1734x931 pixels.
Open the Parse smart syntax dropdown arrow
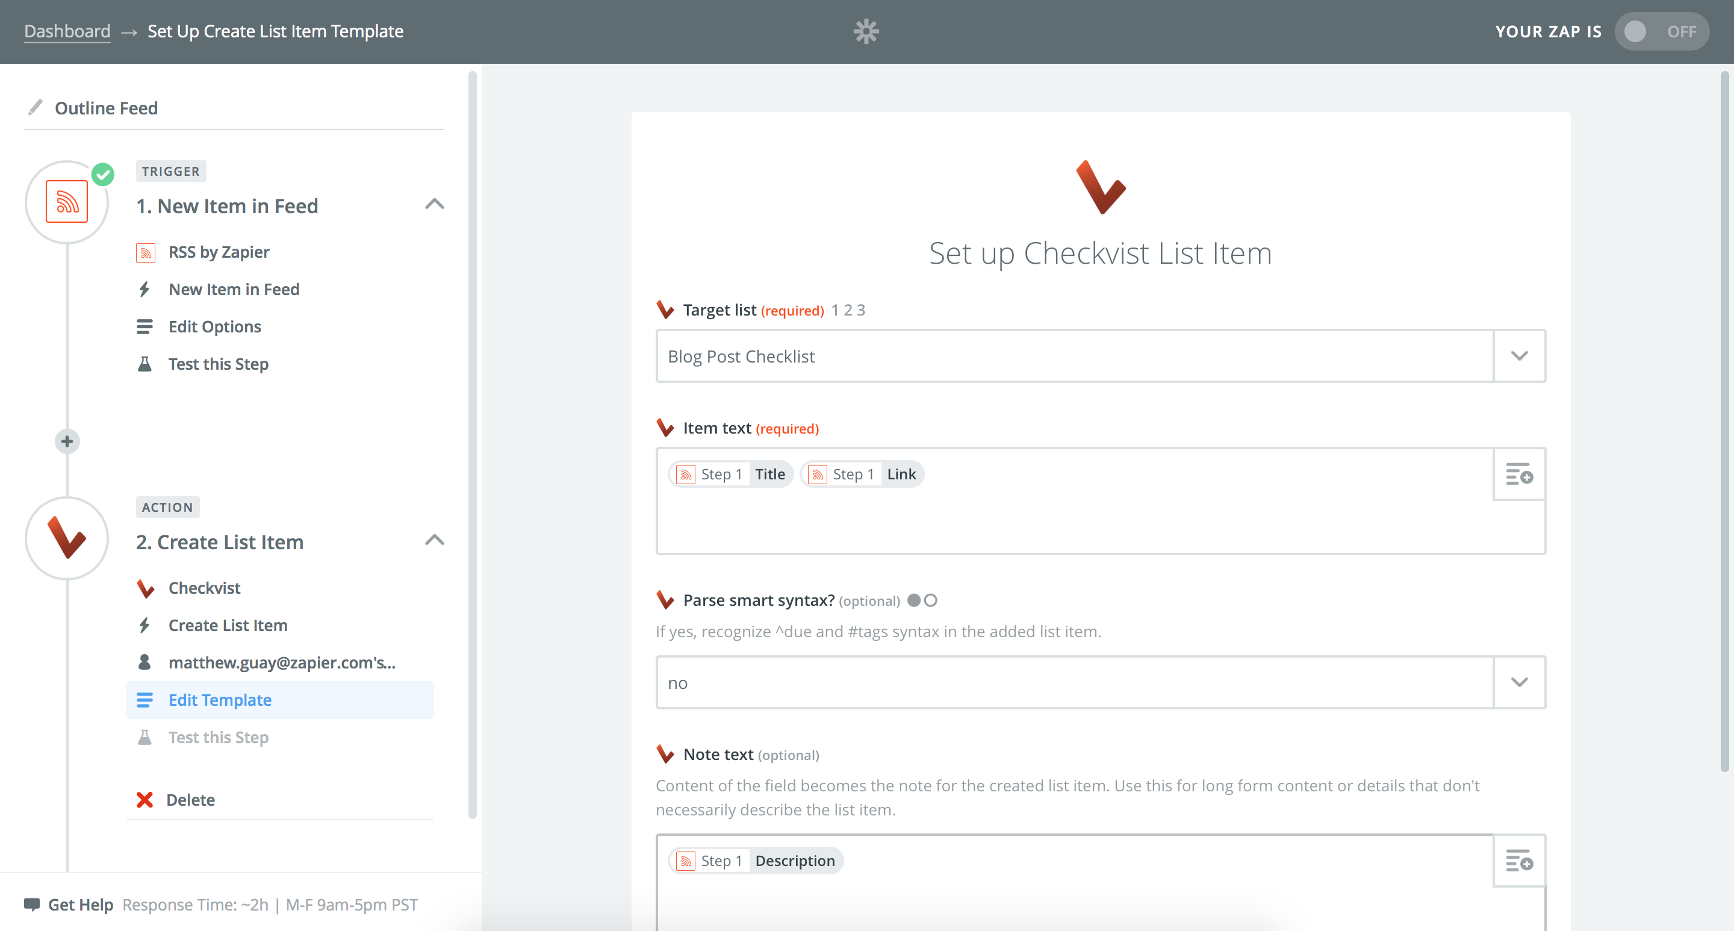(x=1519, y=683)
